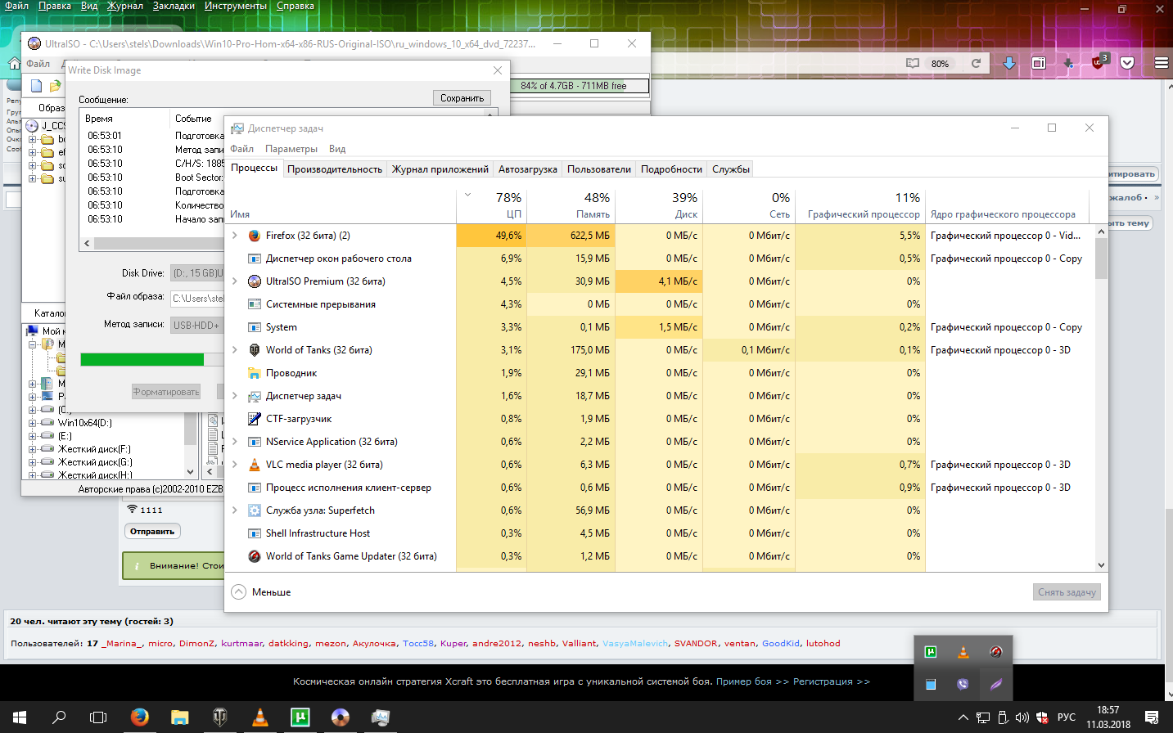The height and width of the screenshot is (733, 1173).
Task: Open Параметры menu in Task Manager
Action: coord(291,149)
